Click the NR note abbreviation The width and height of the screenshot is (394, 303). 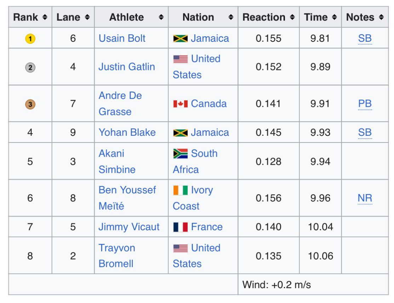(x=365, y=198)
